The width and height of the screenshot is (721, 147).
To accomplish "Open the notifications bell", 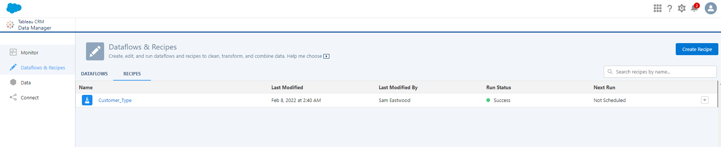I will [694, 8].
